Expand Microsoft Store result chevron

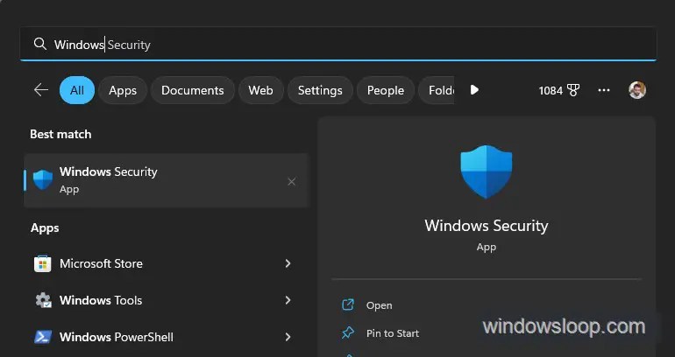point(288,263)
